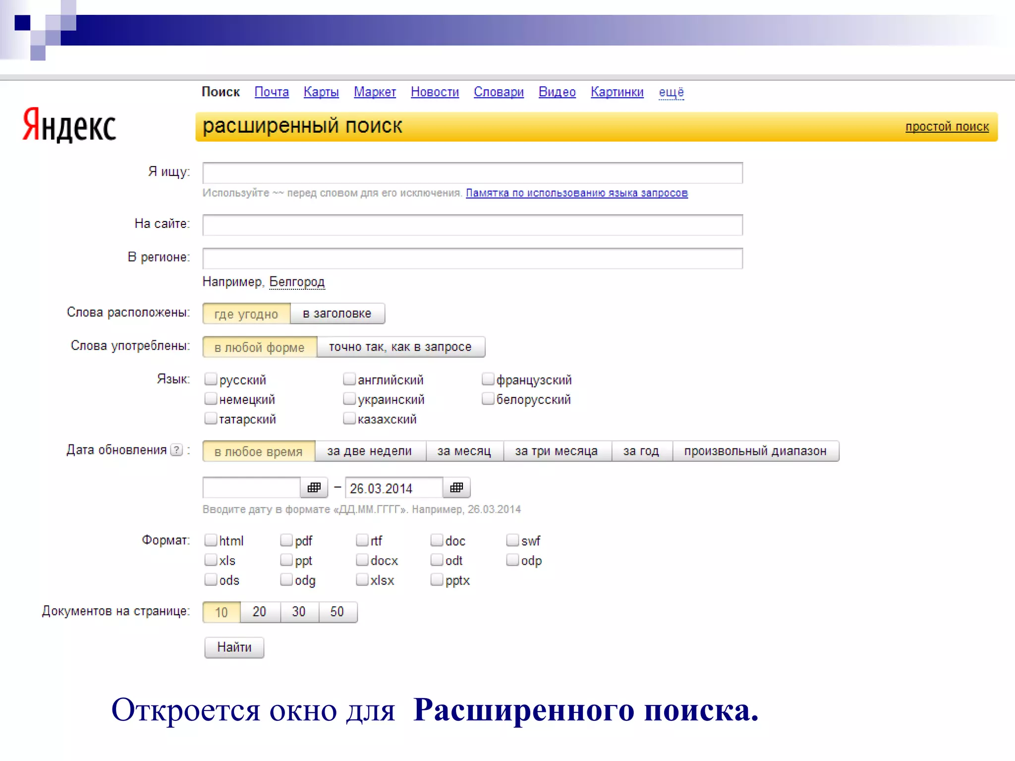The height and width of the screenshot is (761, 1015).
Task: Select 'в любое время' update date option
Action: tap(259, 451)
